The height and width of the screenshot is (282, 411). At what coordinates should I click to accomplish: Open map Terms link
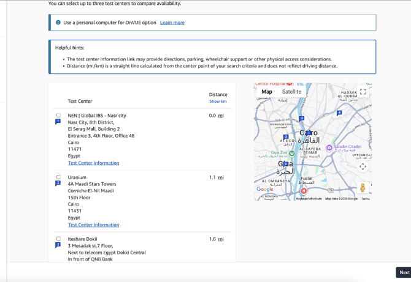pos(366,199)
